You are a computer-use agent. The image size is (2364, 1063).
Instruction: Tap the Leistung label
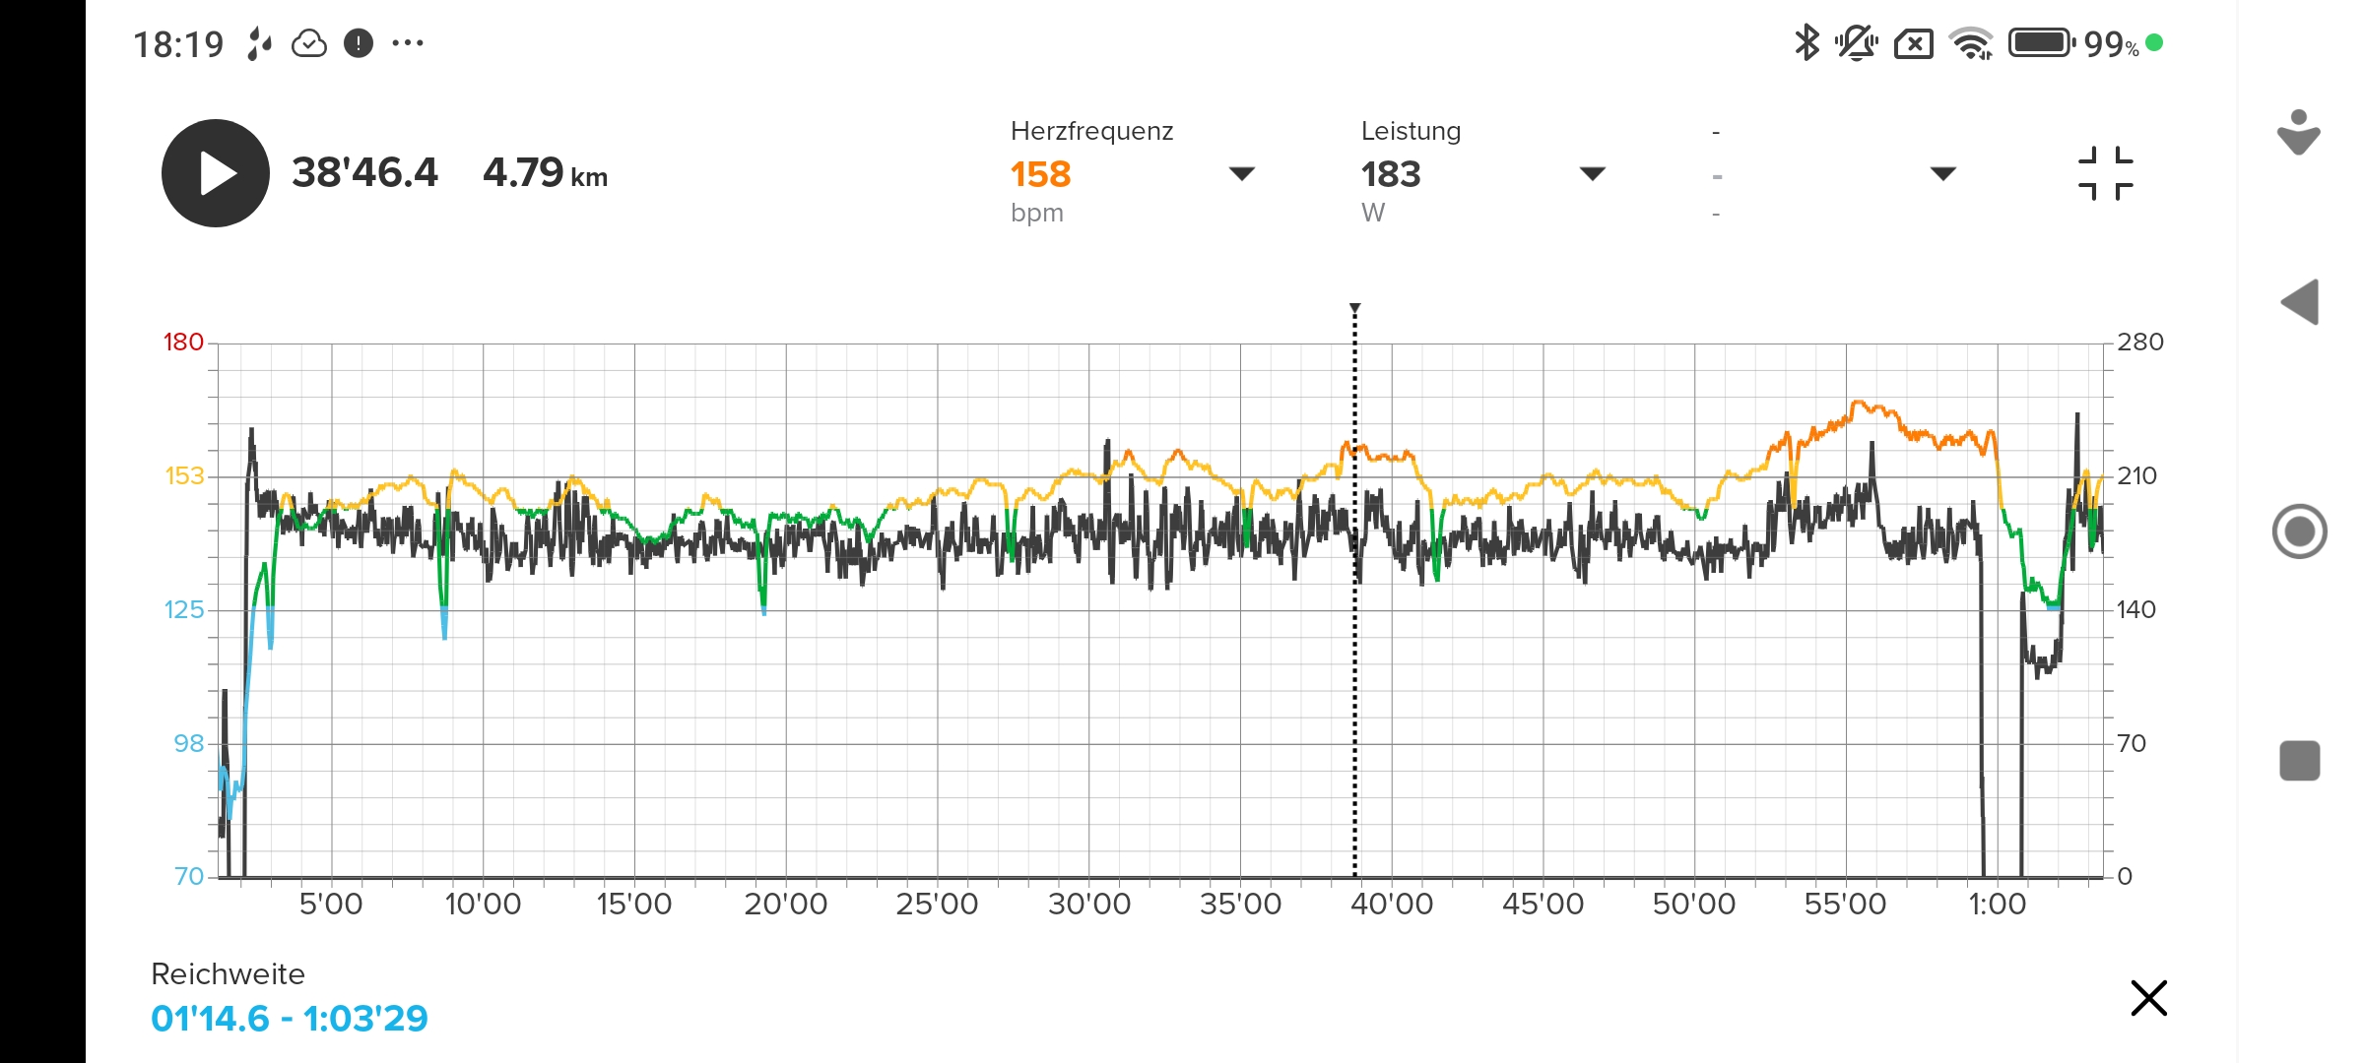1411,131
